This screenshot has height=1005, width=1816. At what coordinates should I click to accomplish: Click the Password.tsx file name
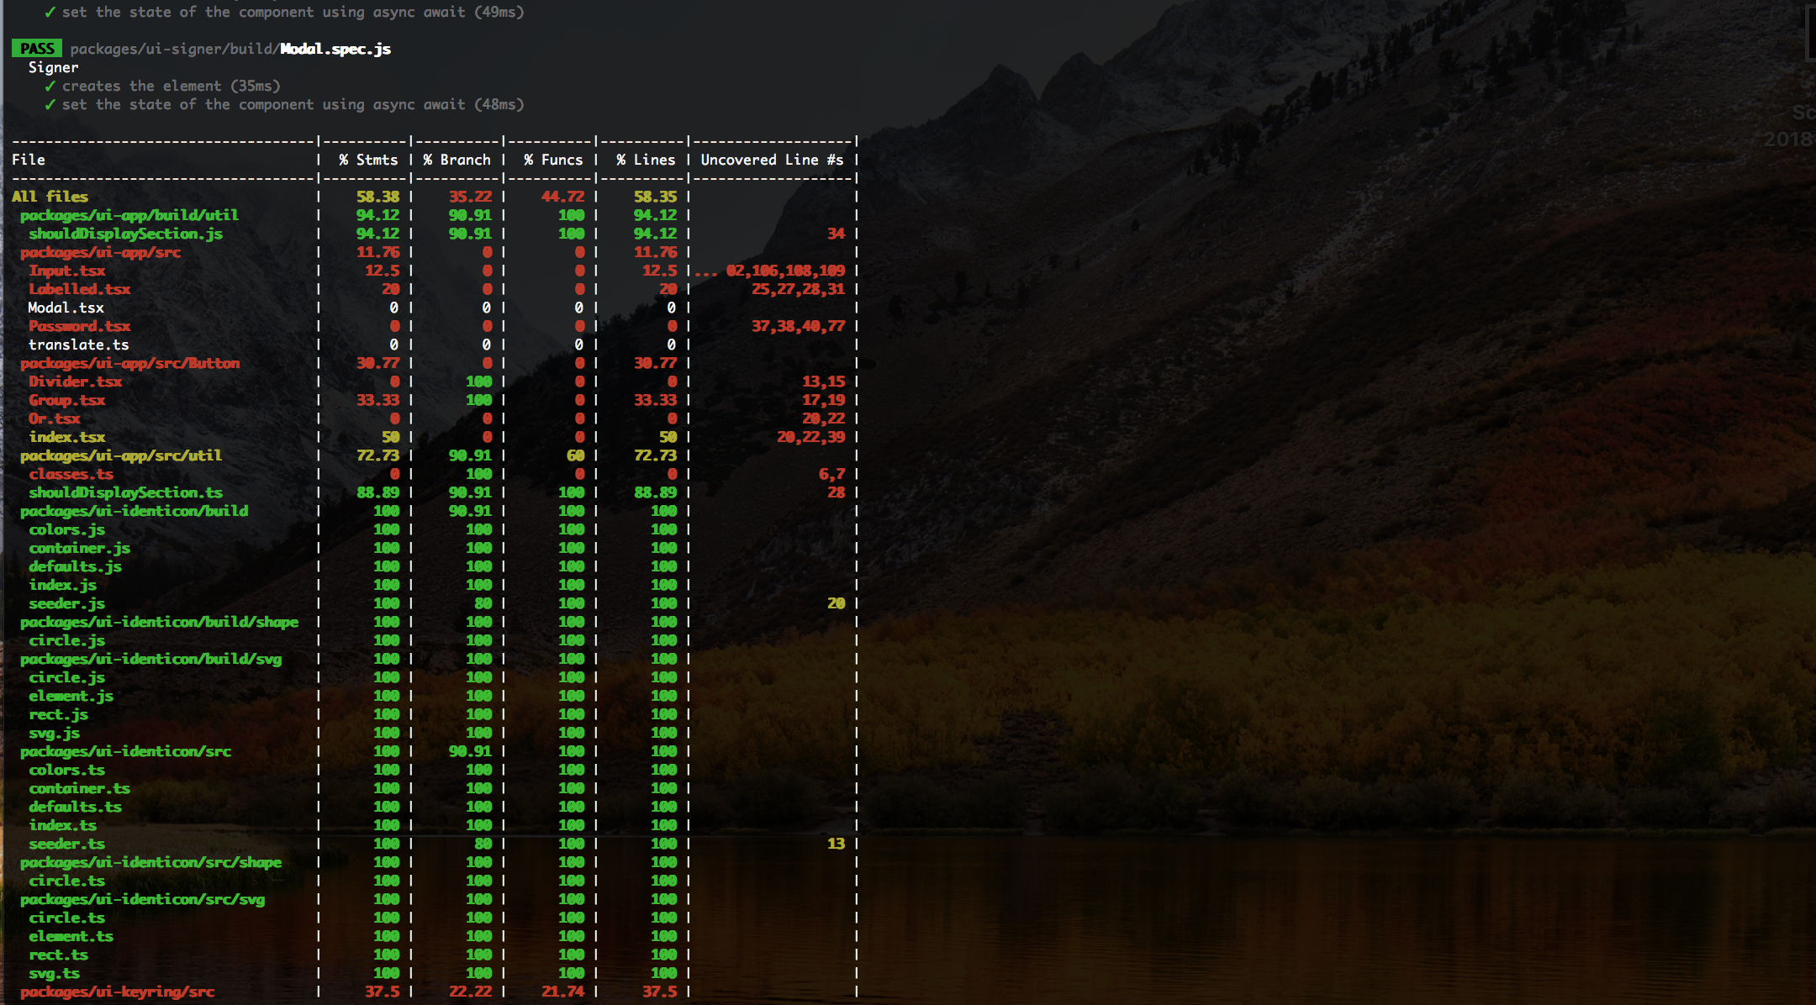pos(79,326)
